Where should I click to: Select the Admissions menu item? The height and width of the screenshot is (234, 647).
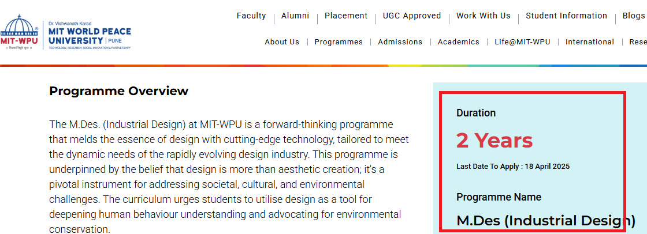tap(400, 42)
